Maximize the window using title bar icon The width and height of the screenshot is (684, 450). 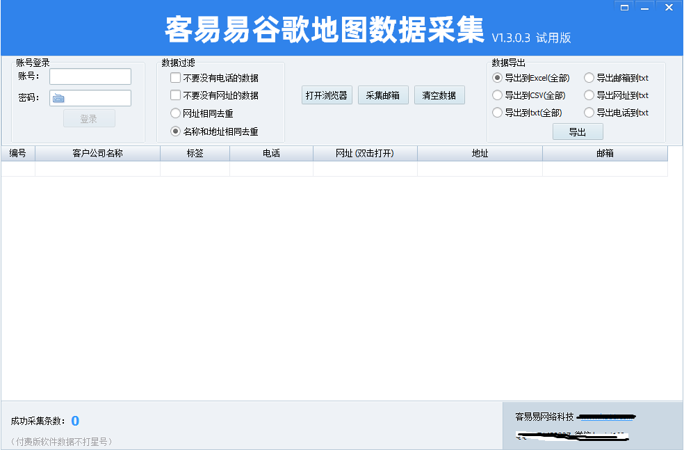(x=625, y=7)
